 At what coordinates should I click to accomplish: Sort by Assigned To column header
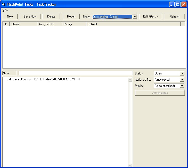coord(50,24)
